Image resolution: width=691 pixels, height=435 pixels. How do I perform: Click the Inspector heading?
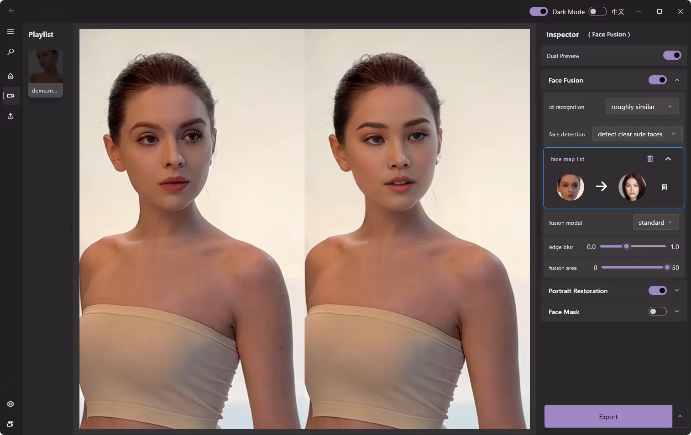[562, 34]
